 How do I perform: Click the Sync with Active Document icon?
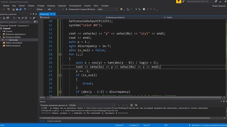click(x=19, y=18)
